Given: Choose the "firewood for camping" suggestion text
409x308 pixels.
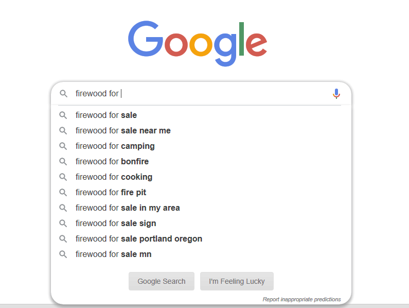Looking at the screenshot, I should tap(115, 146).
